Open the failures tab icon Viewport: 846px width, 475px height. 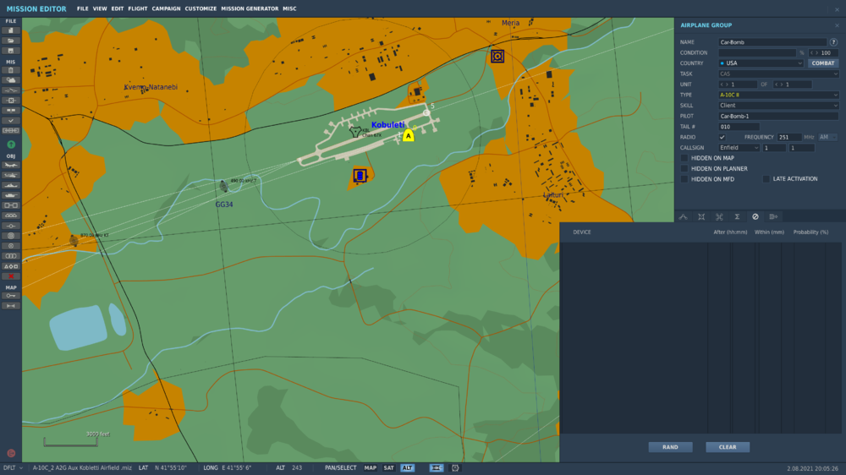pos(755,216)
